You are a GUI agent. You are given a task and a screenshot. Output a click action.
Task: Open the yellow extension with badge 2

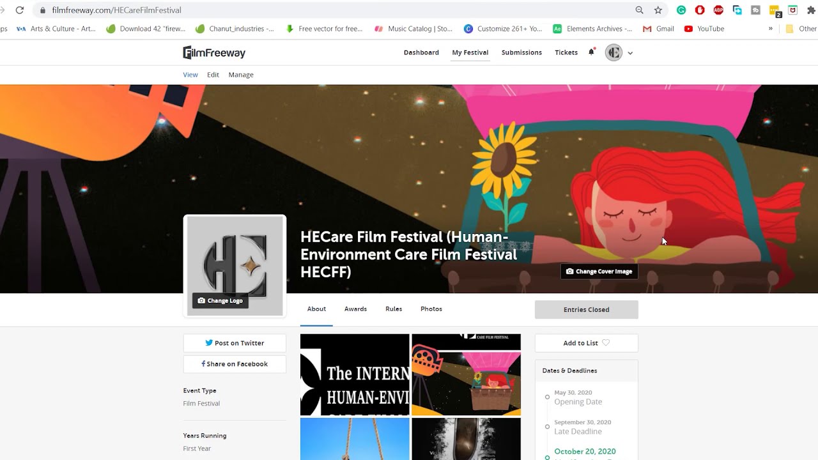tap(775, 11)
